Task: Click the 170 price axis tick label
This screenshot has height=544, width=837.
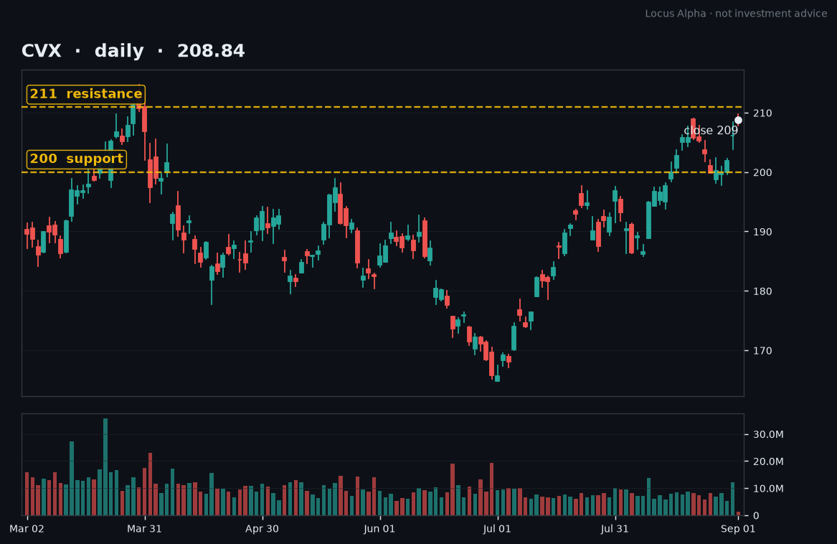Action: point(762,350)
